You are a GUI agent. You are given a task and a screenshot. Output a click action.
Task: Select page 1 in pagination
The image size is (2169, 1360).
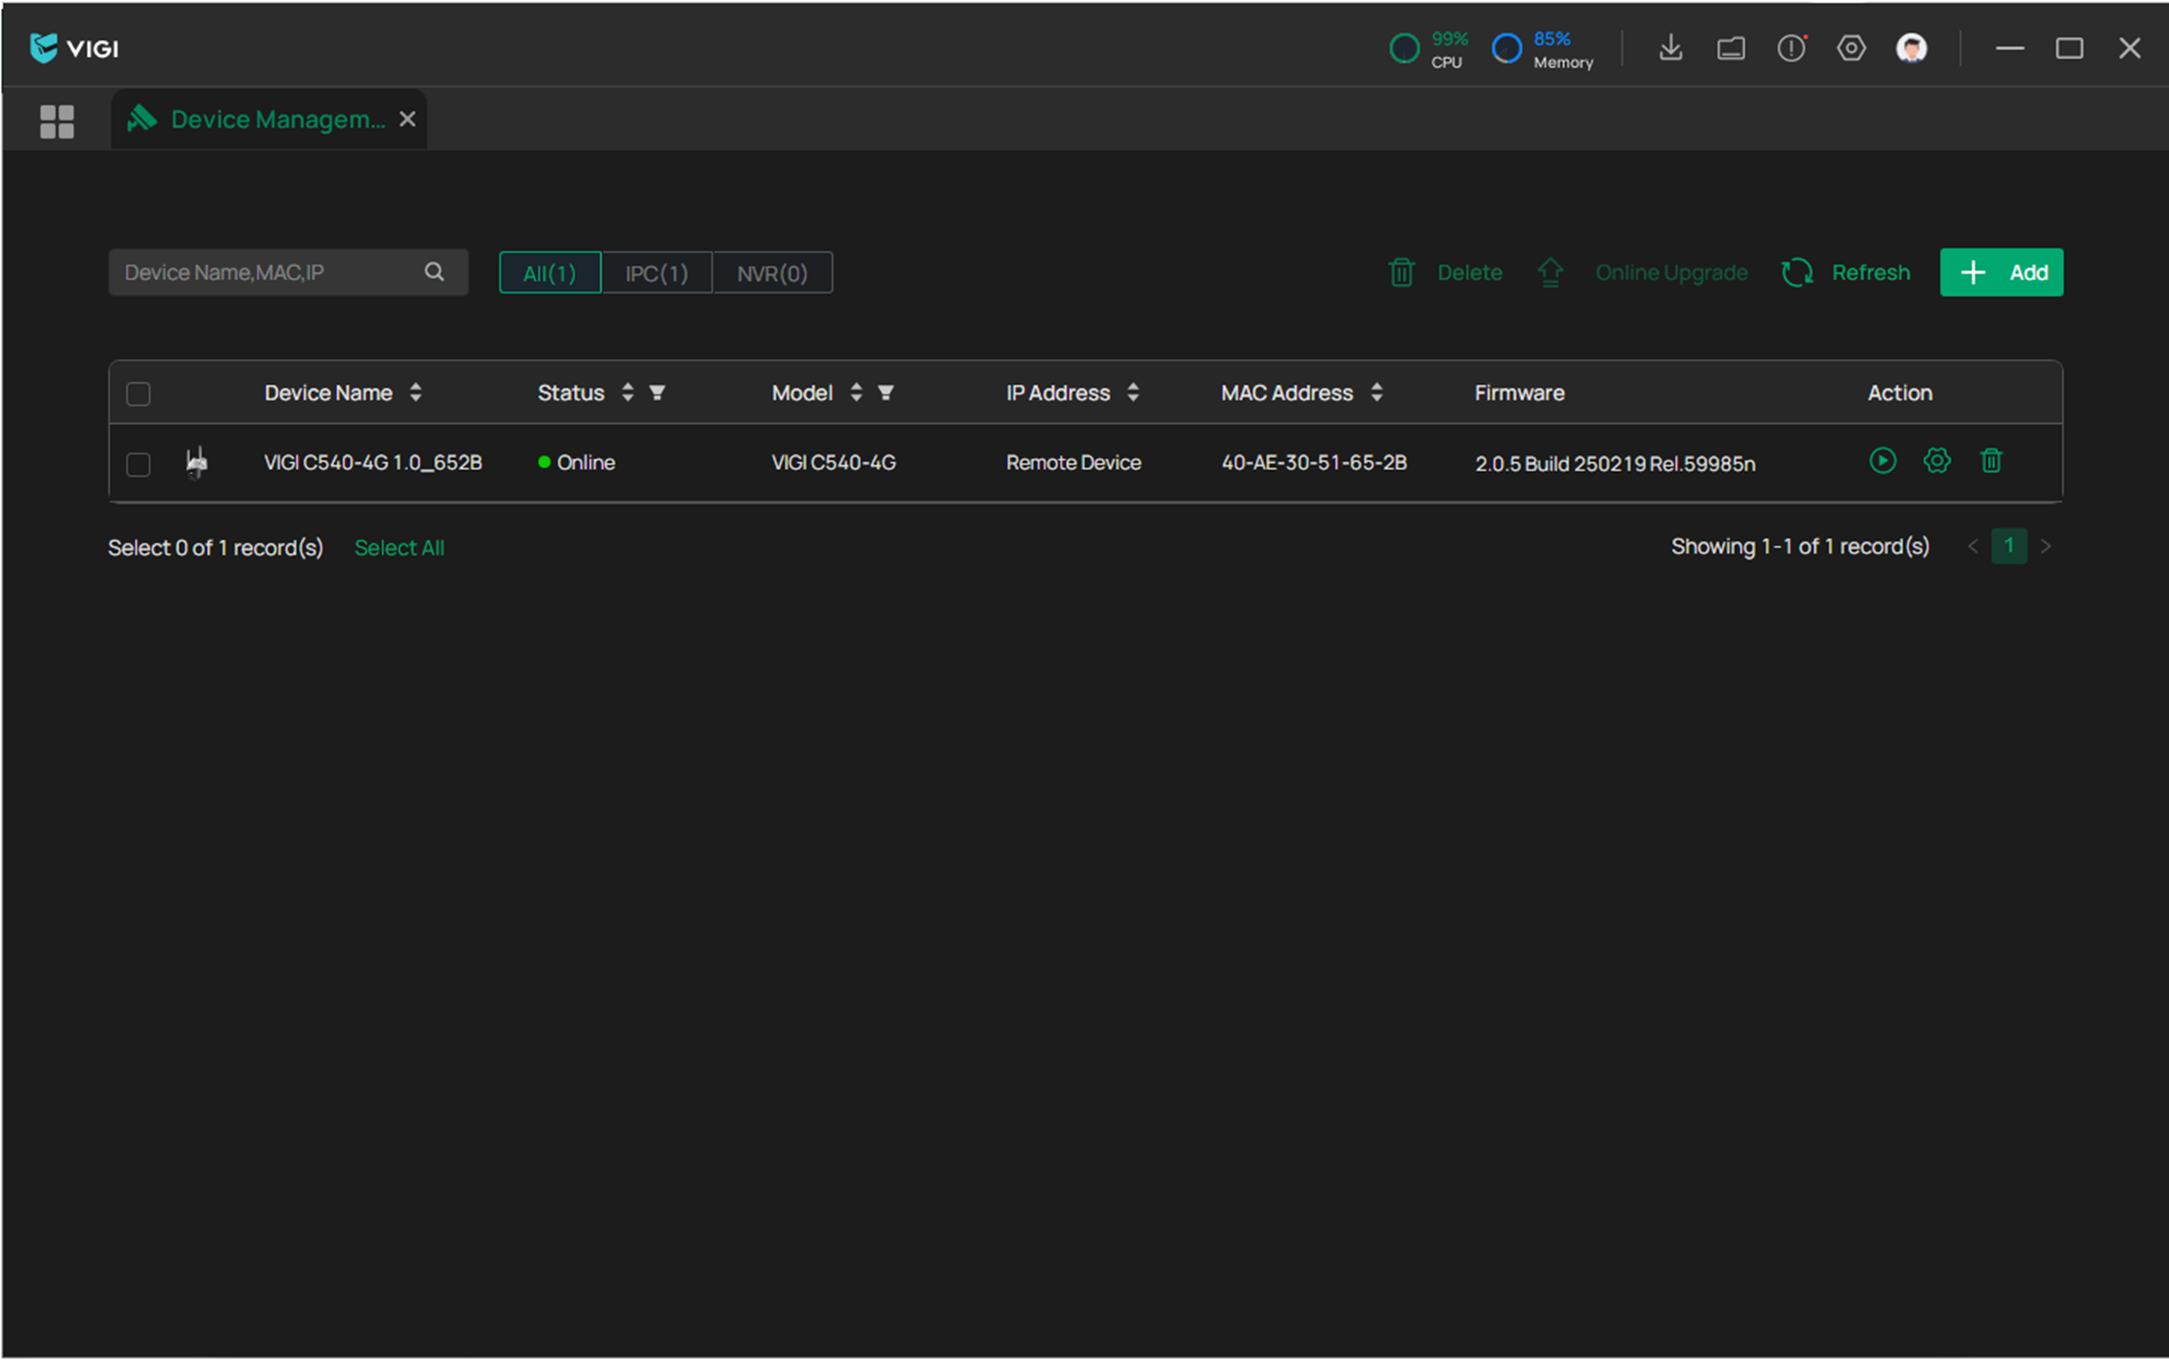click(x=2008, y=546)
